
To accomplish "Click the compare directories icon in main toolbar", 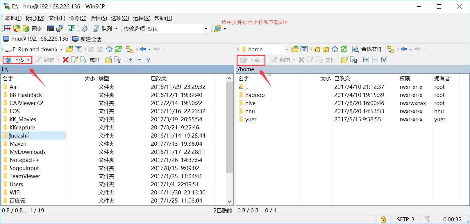I will click(8, 28).
